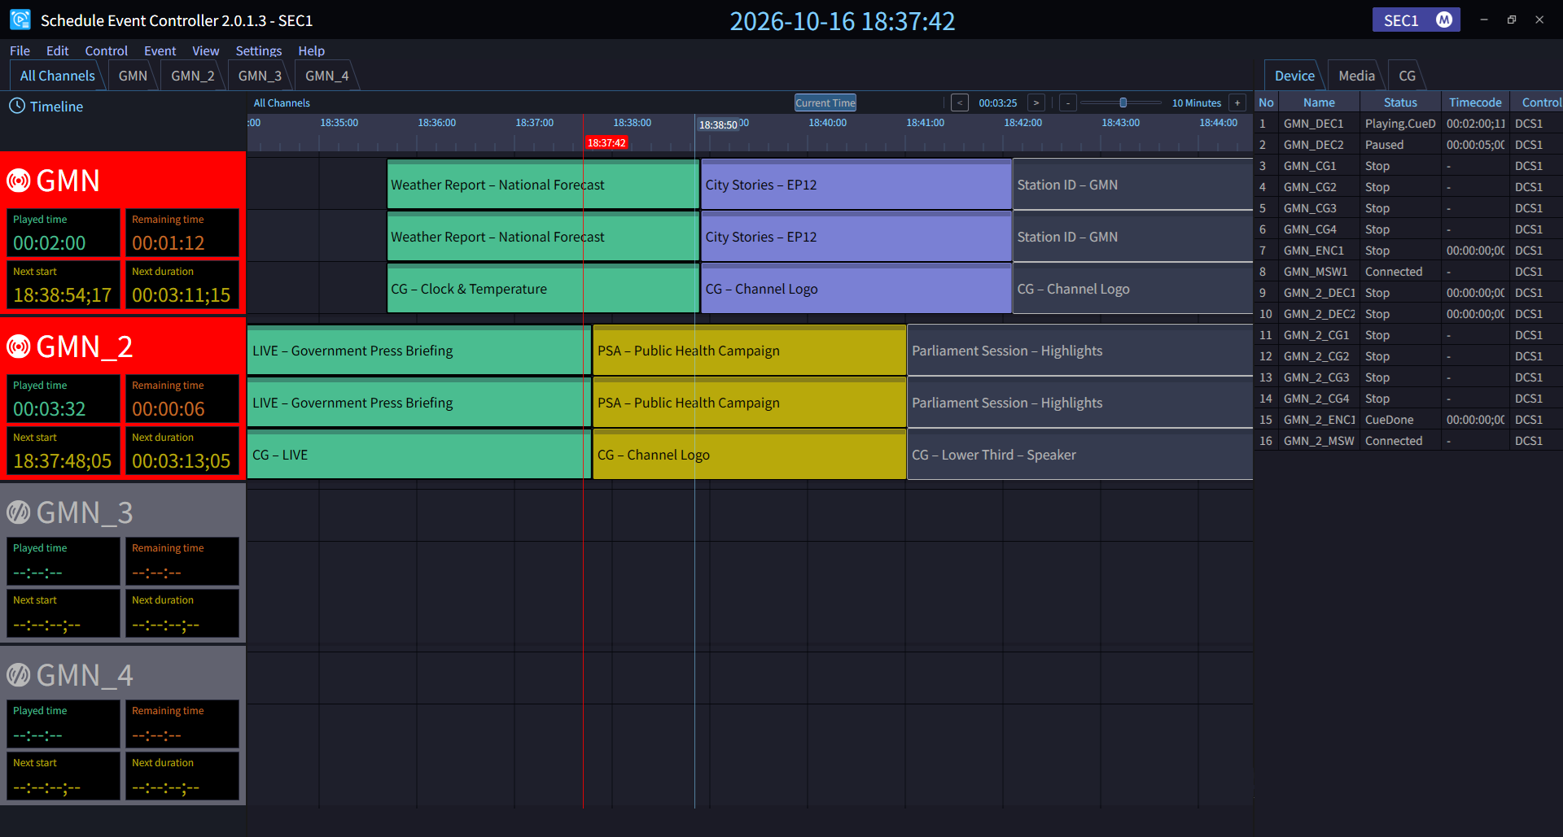The height and width of the screenshot is (837, 1563).
Task: Adjust the timeline zoom slider handle
Action: coord(1123,102)
